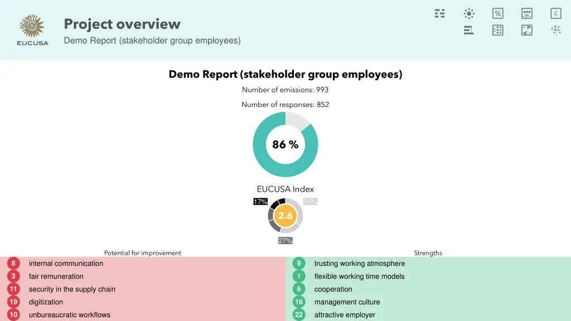Open the boxed letter C icon
Image resolution: width=571 pixels, height=321 pixels.
click(555, 13)
